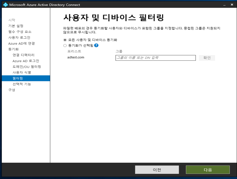Go to 시작 step in sidebar

point(12,20)
